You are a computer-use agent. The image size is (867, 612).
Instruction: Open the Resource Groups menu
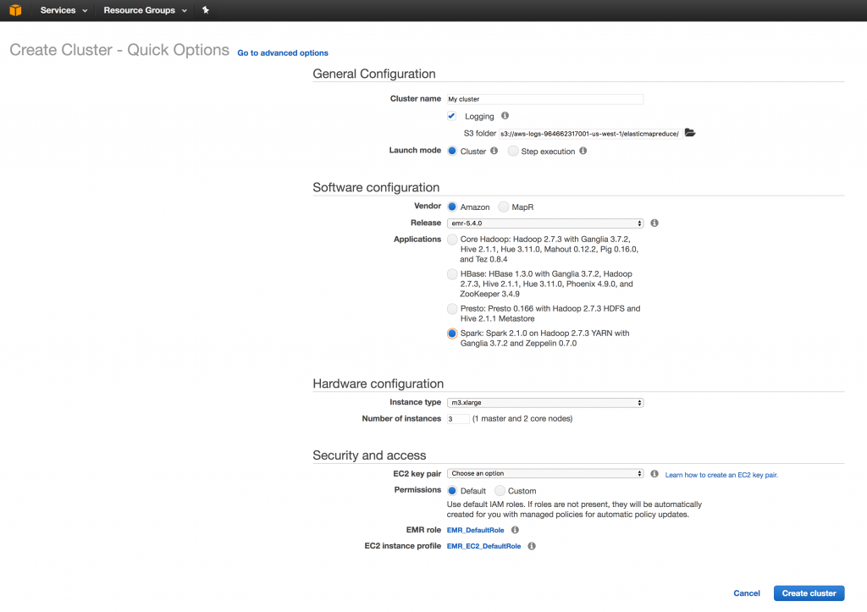tap(145, 10)
